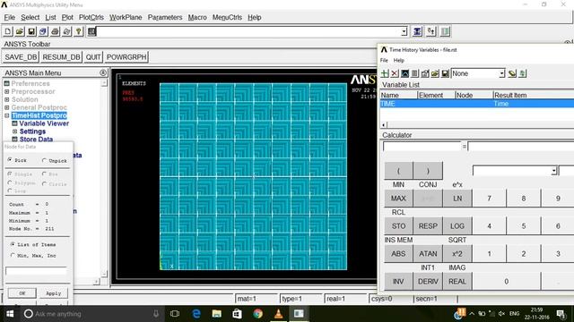
Task: Click the Contact Manager icon in main toolbar
Action: (x=445, y=31)
